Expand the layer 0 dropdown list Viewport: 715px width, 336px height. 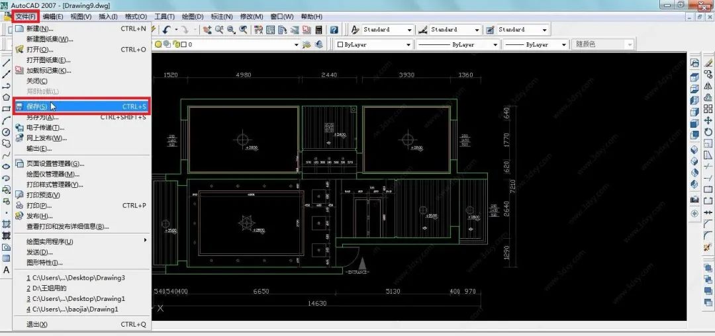point(297,44)
